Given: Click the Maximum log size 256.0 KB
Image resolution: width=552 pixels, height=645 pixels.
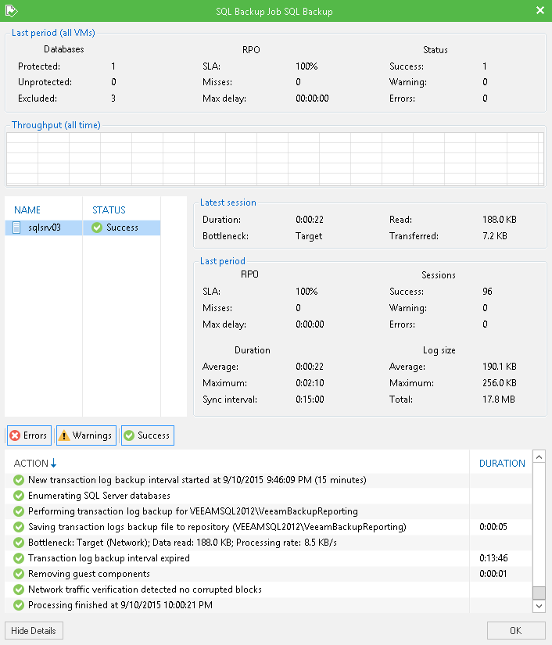Looking at the screenshot, I should [500, 383].
